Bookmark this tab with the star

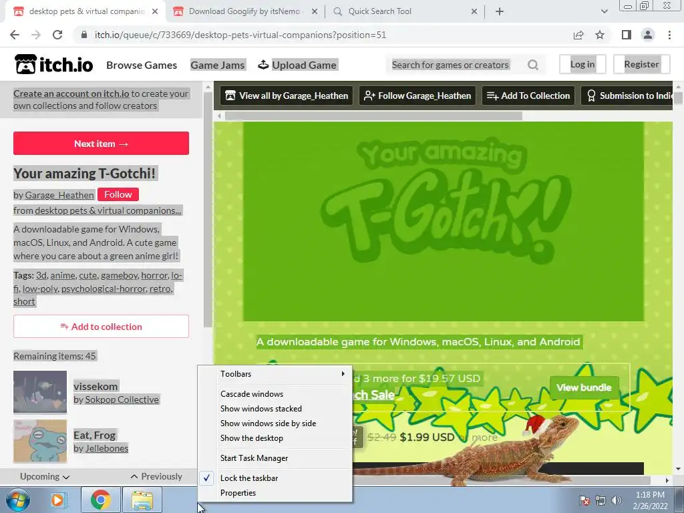[600, 35]
